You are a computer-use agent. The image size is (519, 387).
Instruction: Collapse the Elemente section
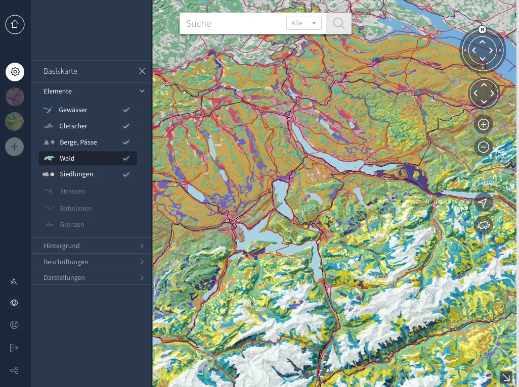coord(142,91)
